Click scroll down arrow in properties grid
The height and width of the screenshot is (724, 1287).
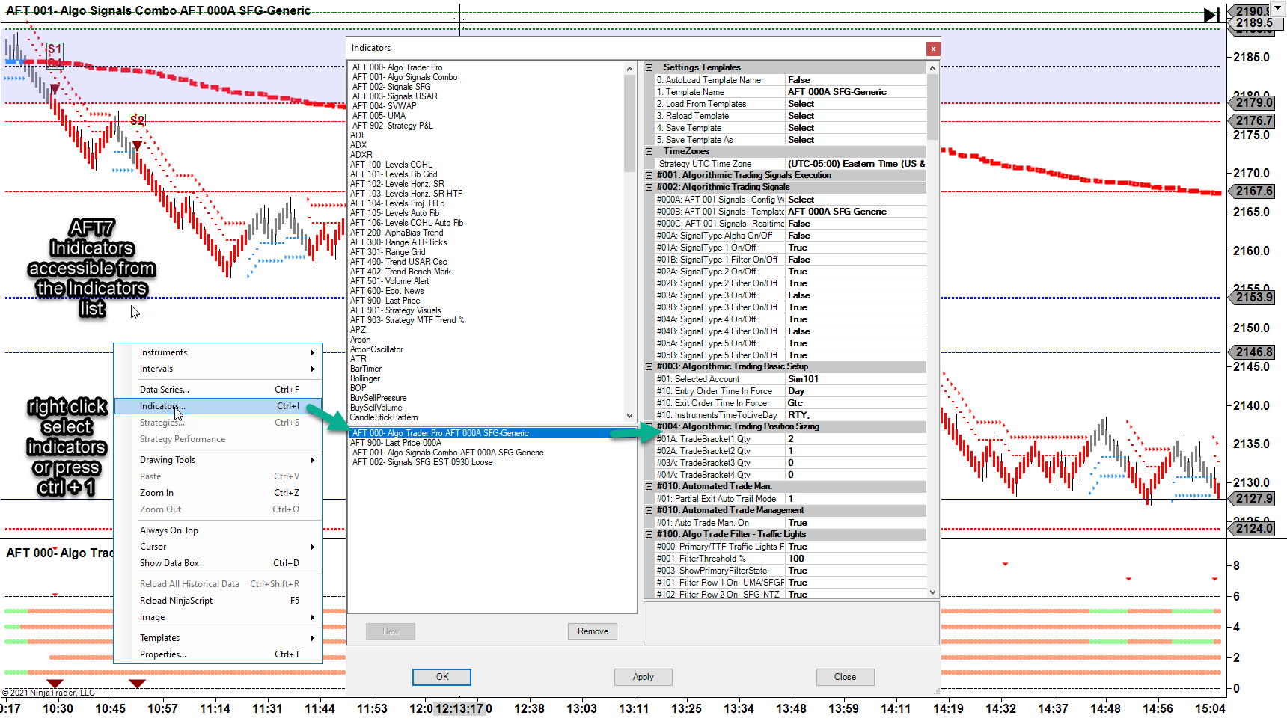[932, 592]
